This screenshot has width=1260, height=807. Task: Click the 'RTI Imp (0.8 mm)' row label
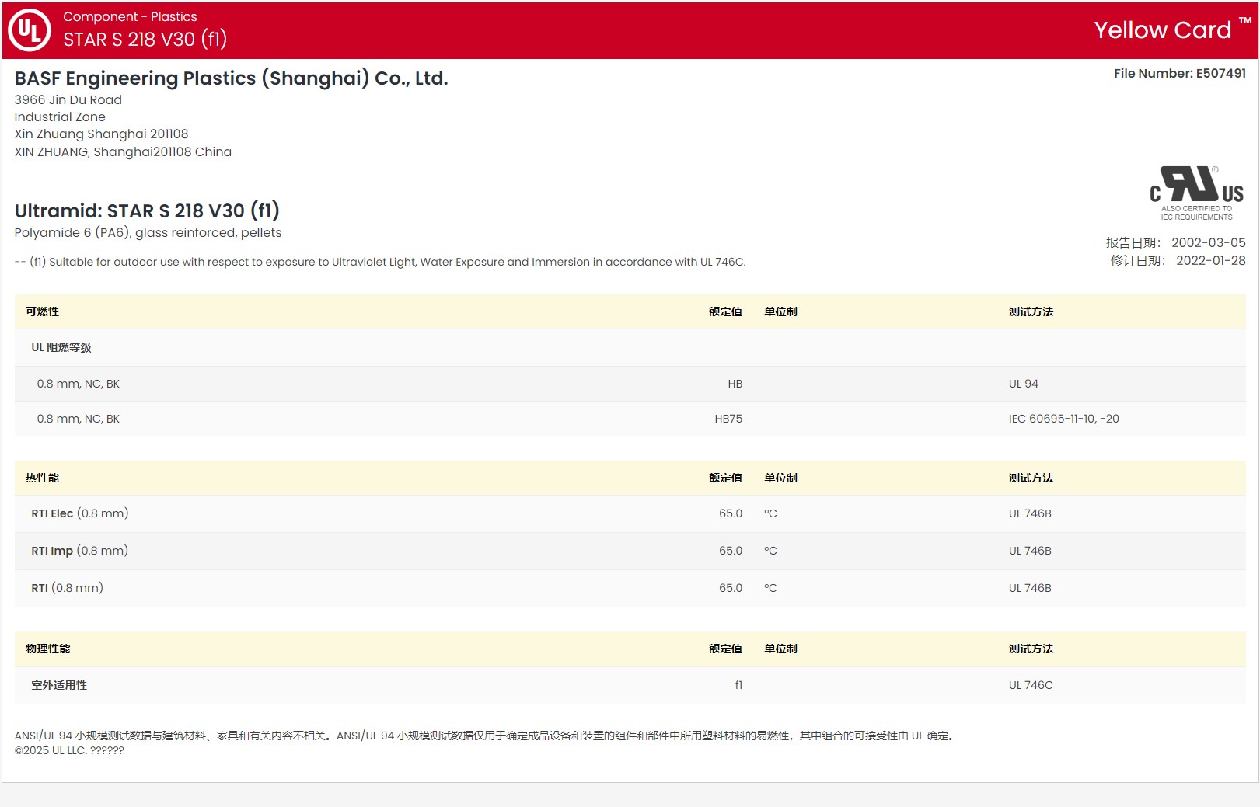coord(79,551)
